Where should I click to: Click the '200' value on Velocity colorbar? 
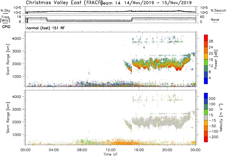click(x=212, y=99)
